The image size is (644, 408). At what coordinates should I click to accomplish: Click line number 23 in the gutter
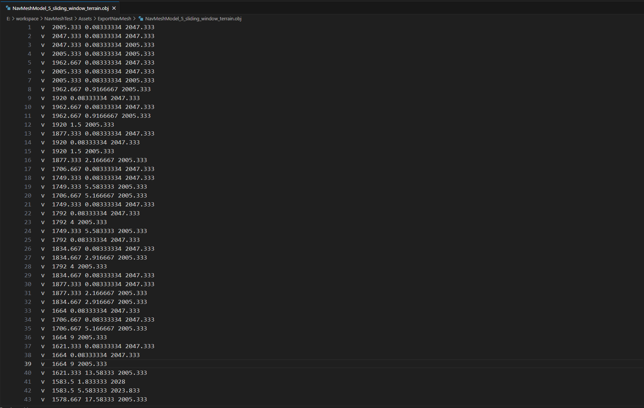28,222
